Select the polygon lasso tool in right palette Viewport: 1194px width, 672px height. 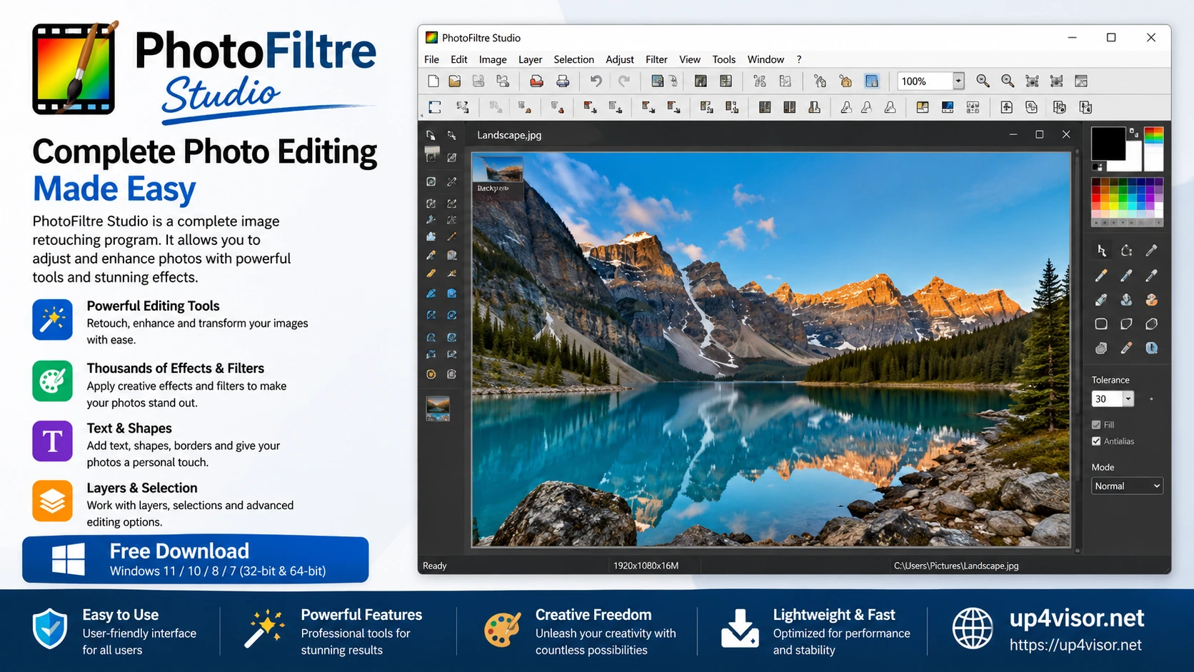click(1126, 251)
